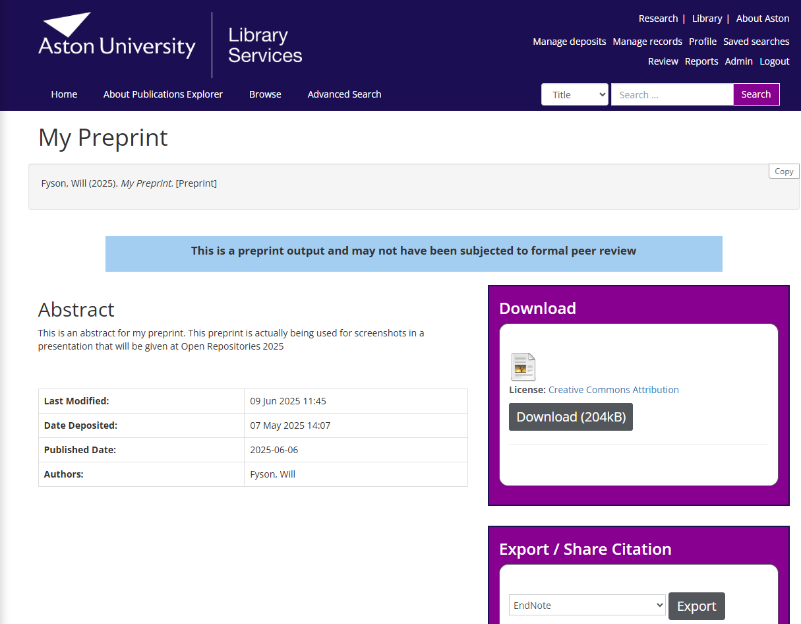Click the purple Search button
This screenshot has height=624, width=801.
tap(756, 94)
